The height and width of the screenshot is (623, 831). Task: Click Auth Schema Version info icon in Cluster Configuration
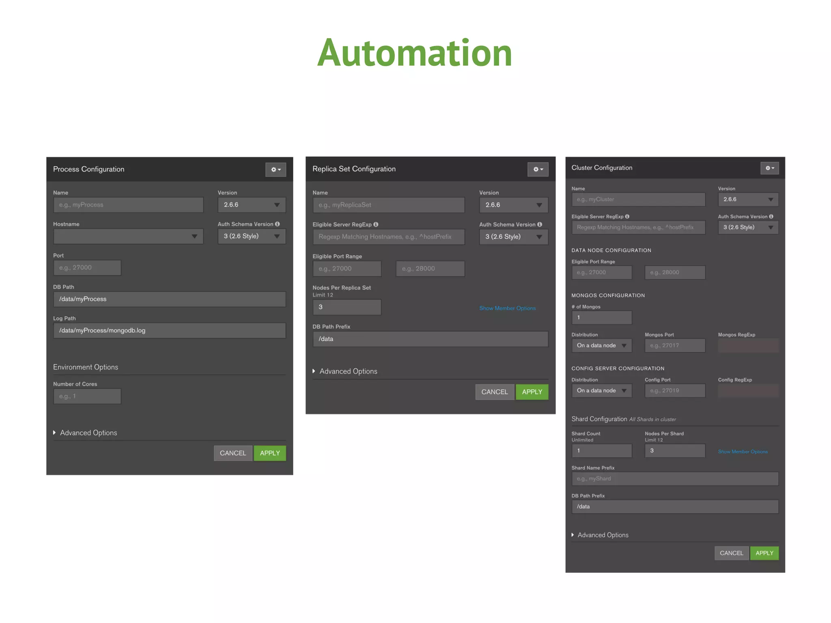[771, 217]
